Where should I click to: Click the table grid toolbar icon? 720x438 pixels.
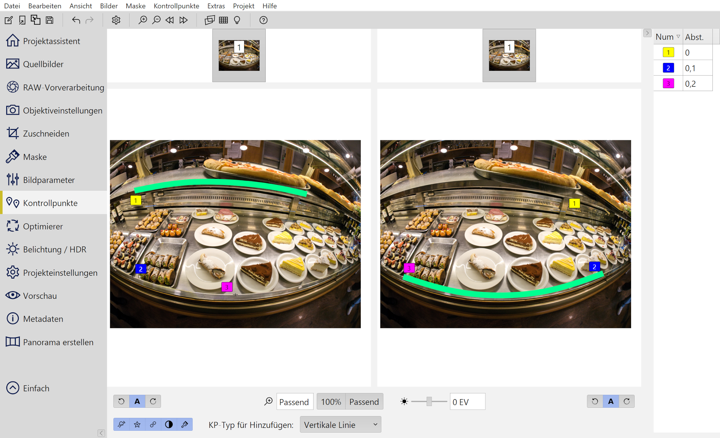[x=223, y=20]
